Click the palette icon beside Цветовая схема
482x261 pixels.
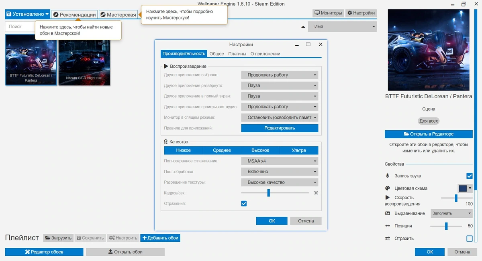[x=388, y=188]
